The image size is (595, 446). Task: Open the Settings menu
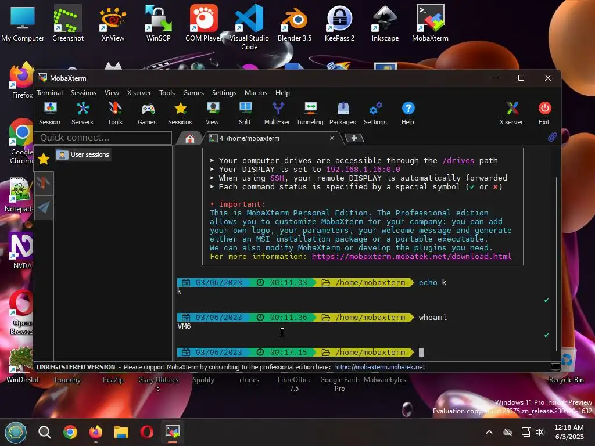(x=224, y=93)
